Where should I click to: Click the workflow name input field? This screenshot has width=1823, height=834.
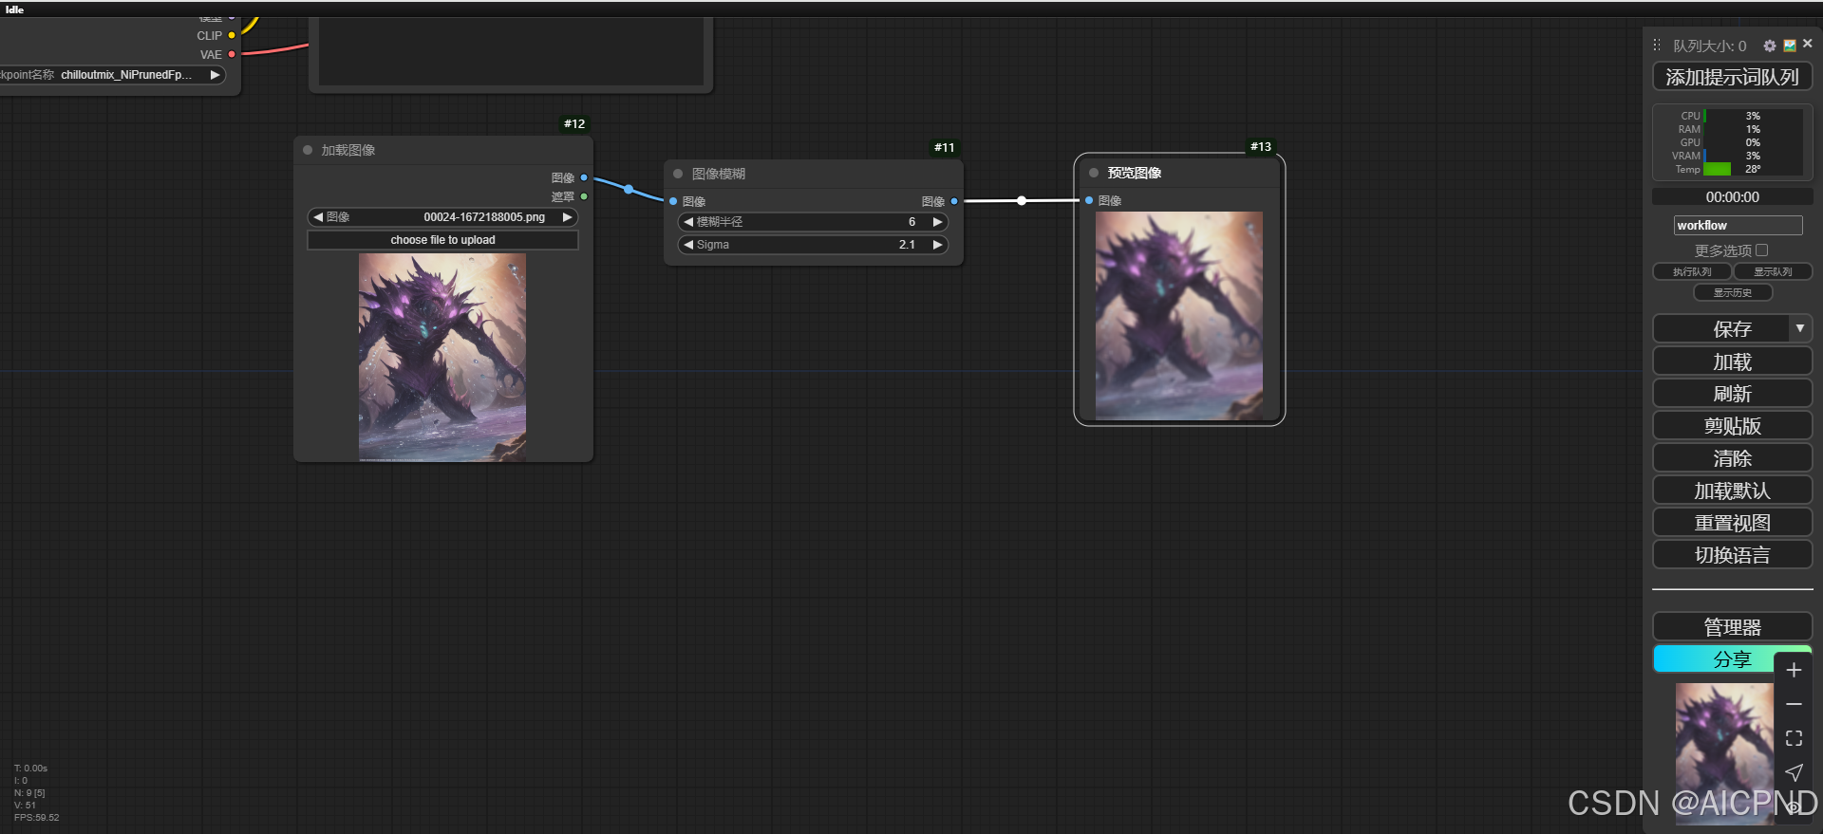[x=1738, y=225]
